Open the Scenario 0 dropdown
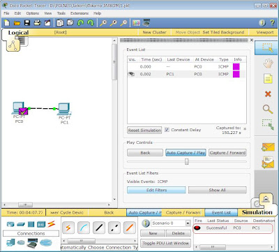 coord(188,223)
